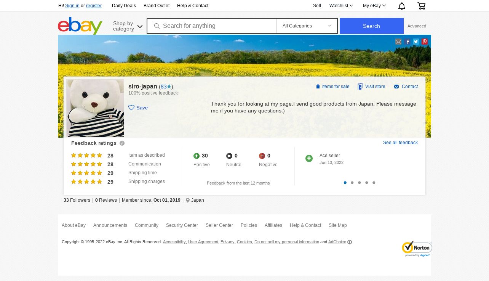
Task: Click the neutral feedback icon
Action: point(229,156)
